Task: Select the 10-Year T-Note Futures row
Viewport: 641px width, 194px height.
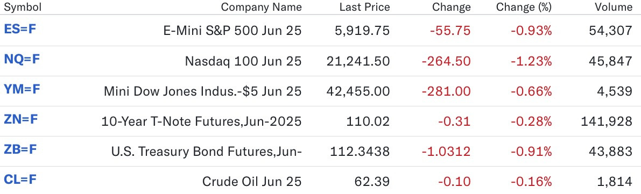Action: pyautogui.click(x=321, y=121)
